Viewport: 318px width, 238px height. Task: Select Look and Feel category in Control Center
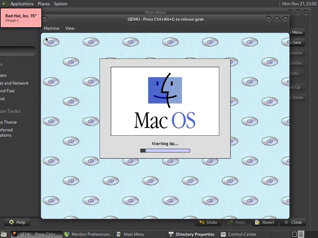click(7, 91)
